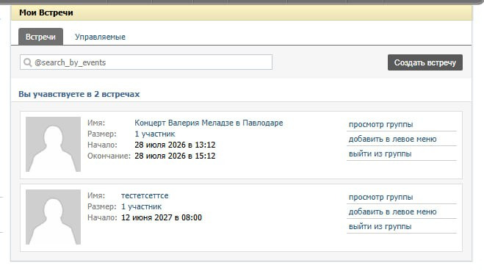Switch to the Встречи tab
The image size is (484, 271).
pyautogui.click(x=40, y=37)
